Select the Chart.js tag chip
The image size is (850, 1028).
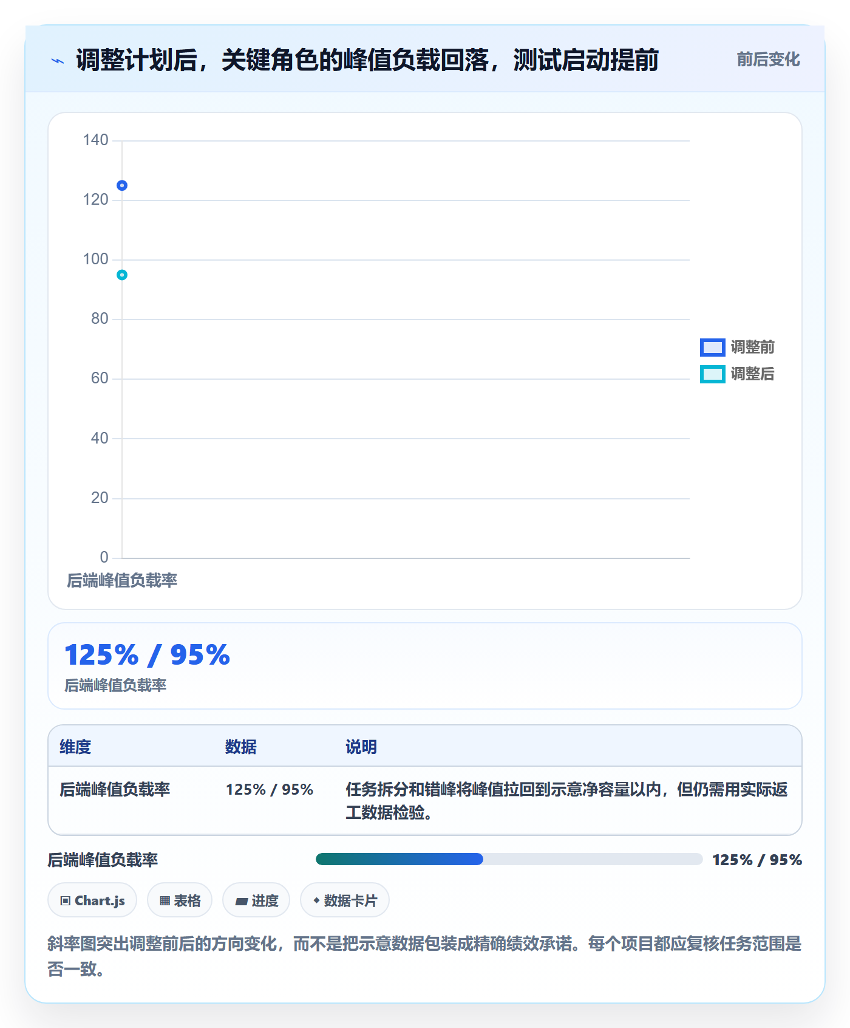[92, 900]
